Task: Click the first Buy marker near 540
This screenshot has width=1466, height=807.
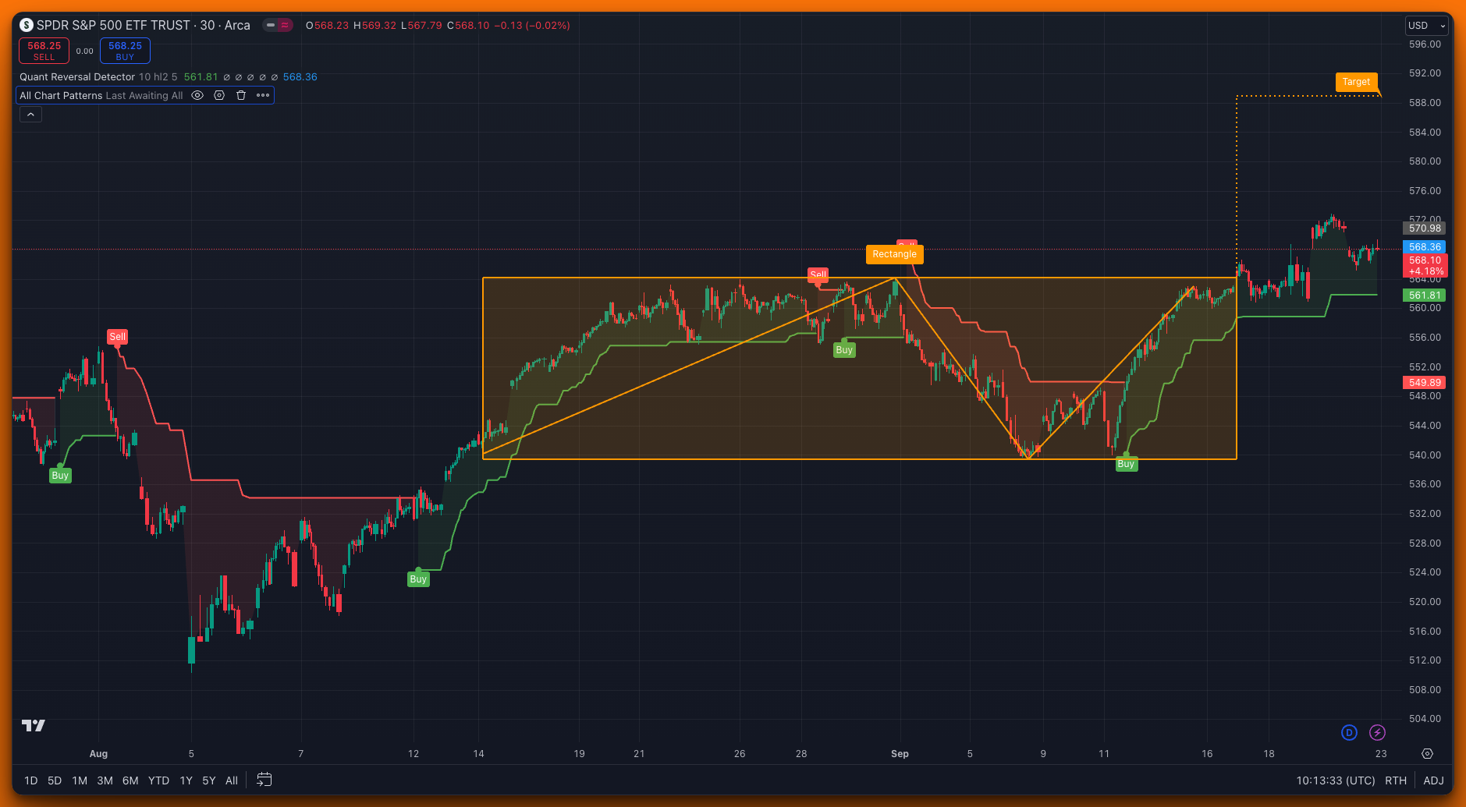Action: click(60, 476)
